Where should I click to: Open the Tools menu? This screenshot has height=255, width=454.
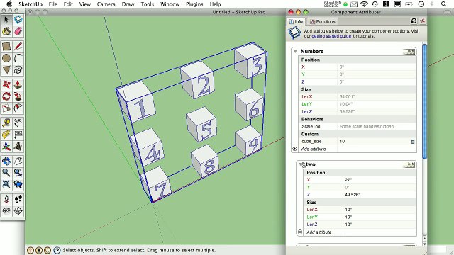147,4
